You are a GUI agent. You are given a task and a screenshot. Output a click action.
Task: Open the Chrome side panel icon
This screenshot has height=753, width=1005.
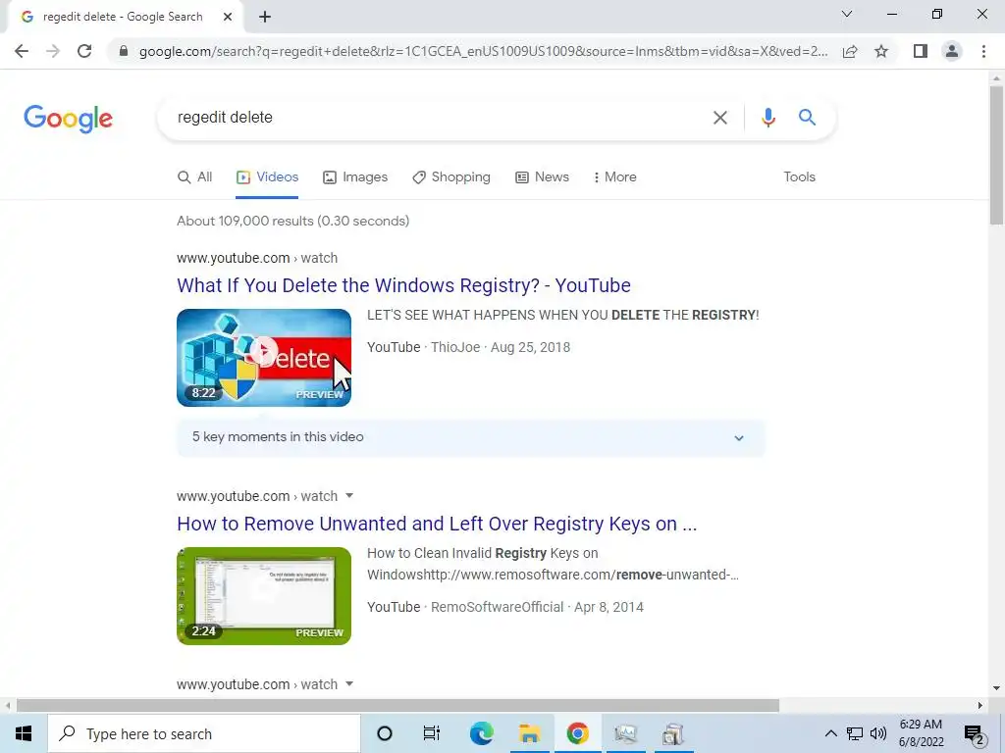921,51
